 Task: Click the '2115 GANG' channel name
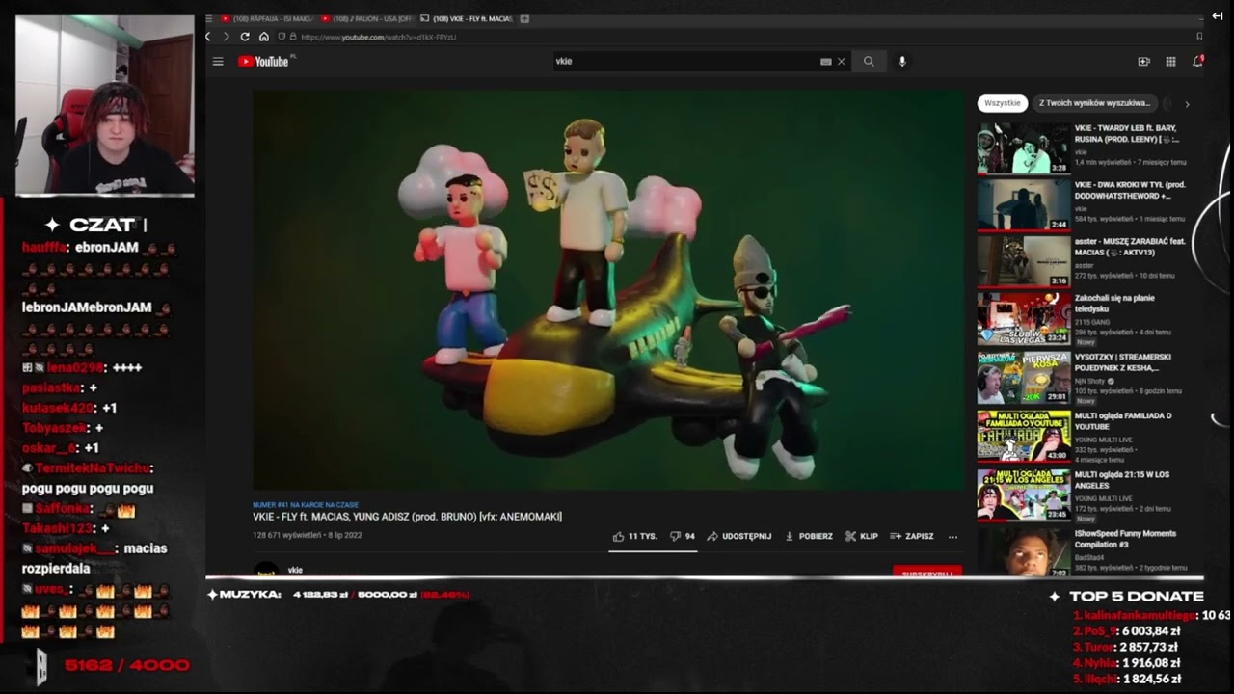[1090, 323]
